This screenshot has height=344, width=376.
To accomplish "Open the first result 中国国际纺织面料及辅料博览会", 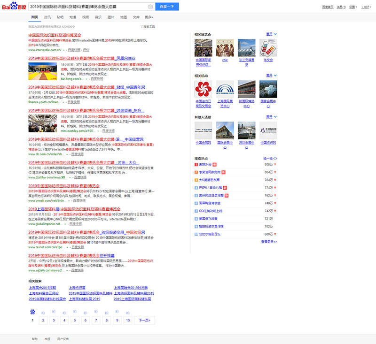I will click(55, 35).
